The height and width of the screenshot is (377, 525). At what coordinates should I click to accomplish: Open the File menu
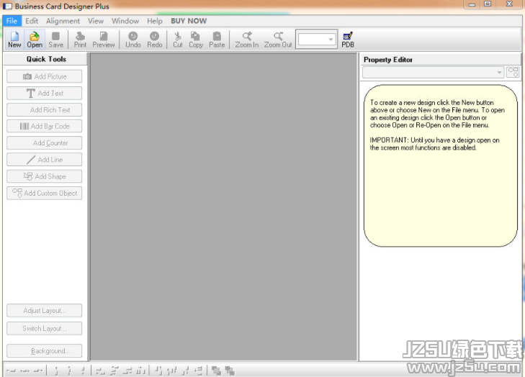click(12, 21)
